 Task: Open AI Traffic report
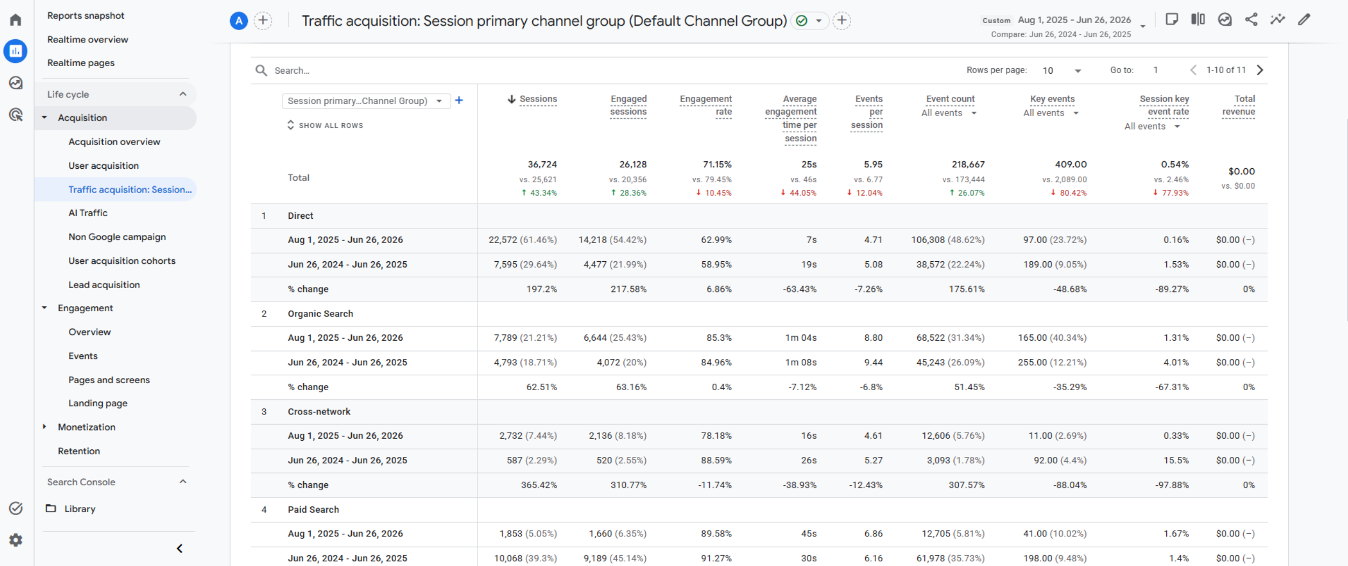pos(88,213)
